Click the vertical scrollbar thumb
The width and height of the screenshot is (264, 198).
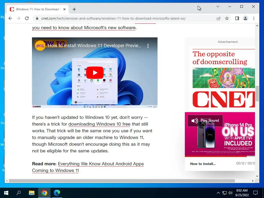click(x=257, y=94)
